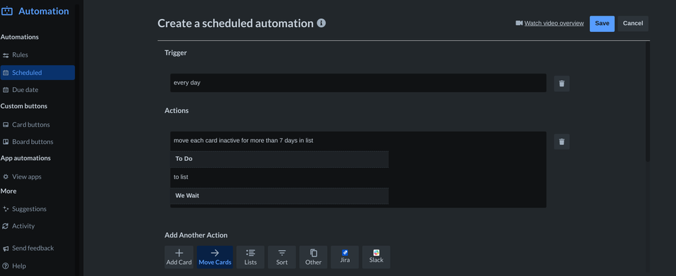Delete the move cards action

(x=562, y=142)
